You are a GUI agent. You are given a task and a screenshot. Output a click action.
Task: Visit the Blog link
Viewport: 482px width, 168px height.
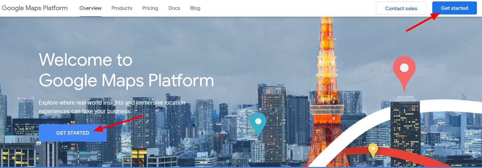coord(195,8)
